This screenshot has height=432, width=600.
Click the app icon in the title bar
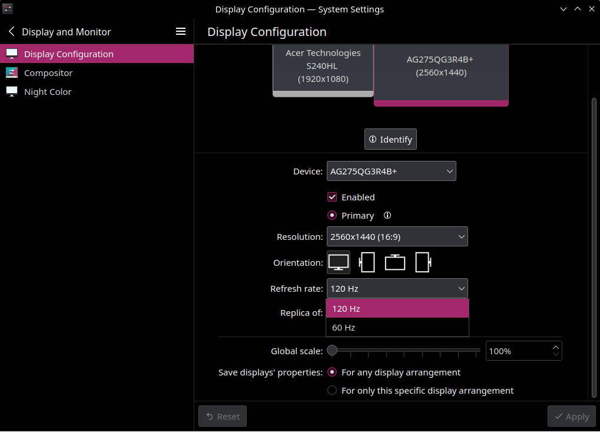8,9
